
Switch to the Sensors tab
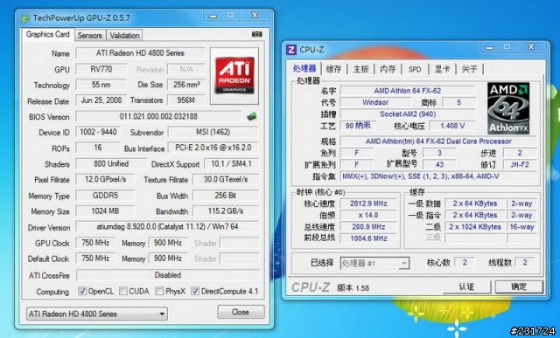pyautogui.click(x=89, y=35)
